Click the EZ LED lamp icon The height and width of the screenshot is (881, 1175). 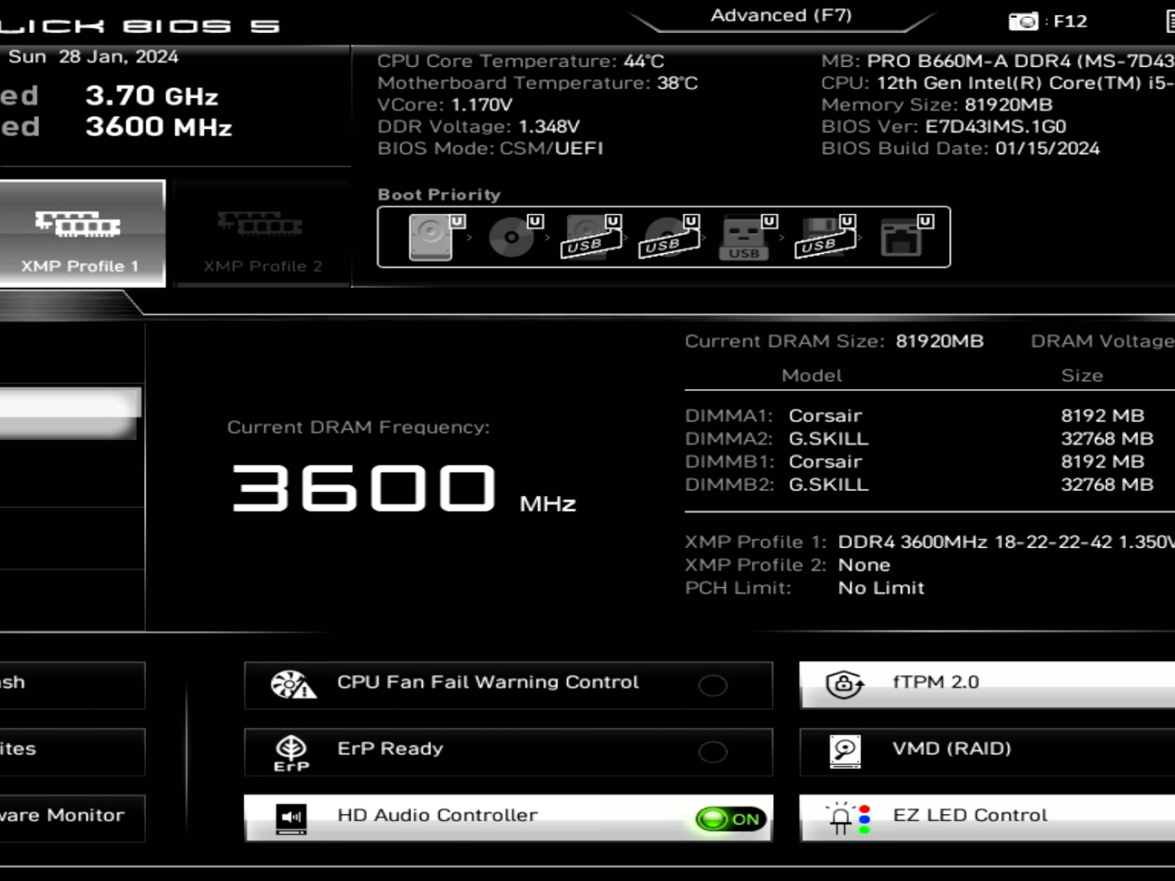pyautogui.click(x=848, y=818)
